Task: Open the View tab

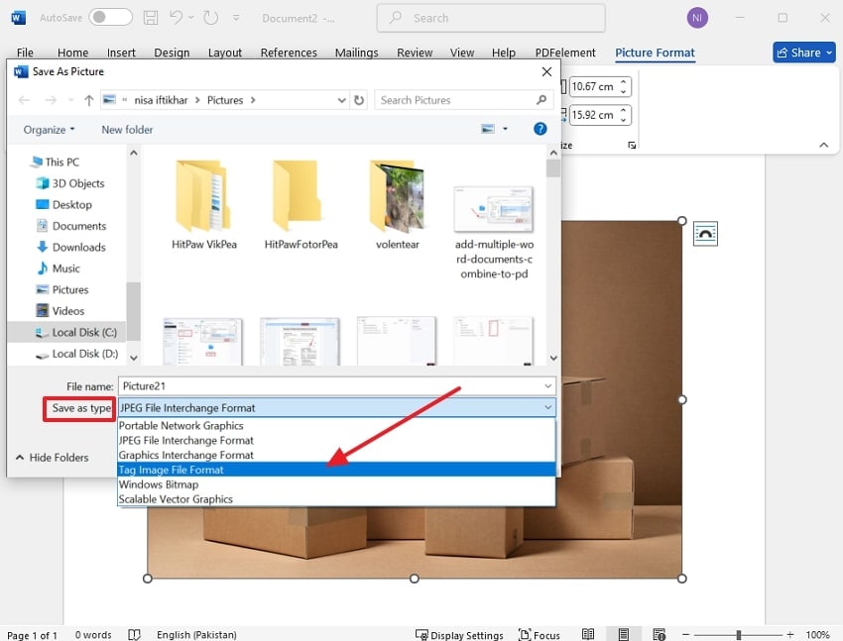Action: tap(462, 53)
